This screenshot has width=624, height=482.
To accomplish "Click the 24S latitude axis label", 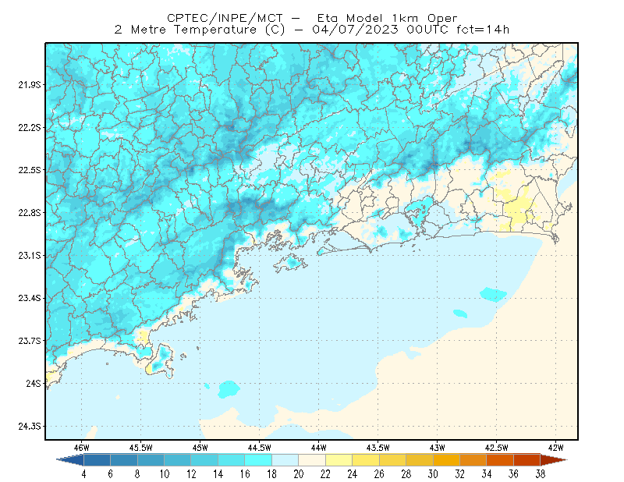I will 34,383.
